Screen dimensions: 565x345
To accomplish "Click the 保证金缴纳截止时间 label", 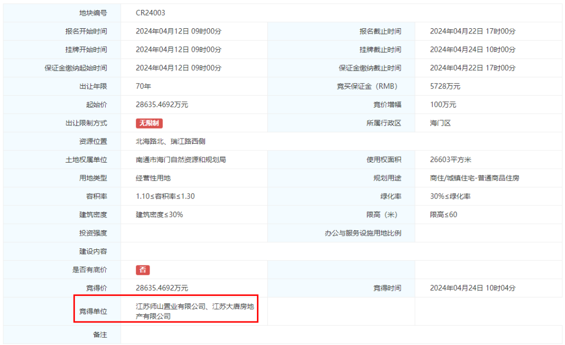I will (x=370, y=68).
